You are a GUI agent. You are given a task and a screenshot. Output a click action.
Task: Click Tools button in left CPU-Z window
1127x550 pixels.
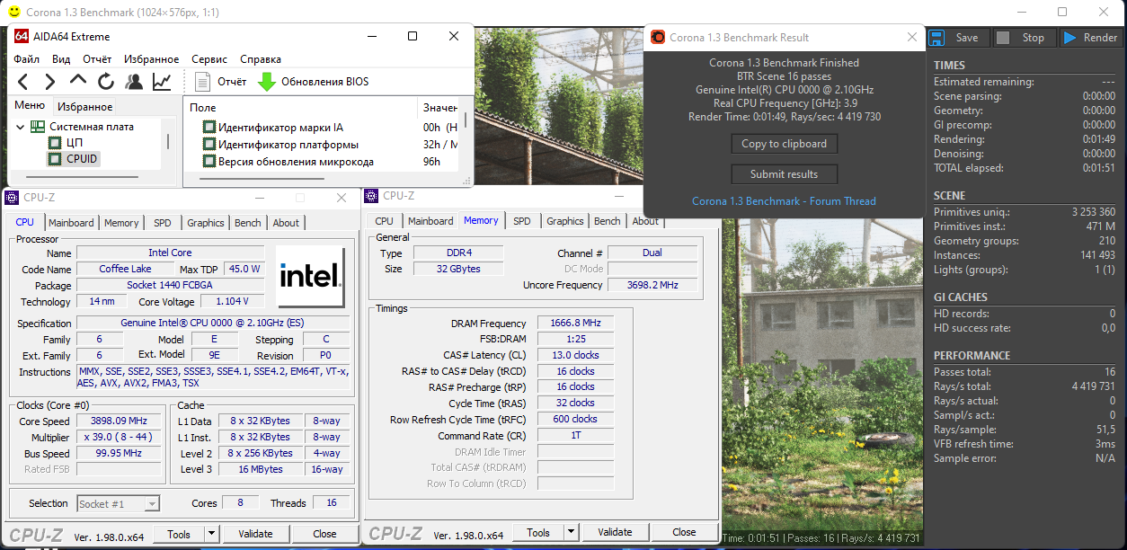pyautogui.click(x=179, y=534)
